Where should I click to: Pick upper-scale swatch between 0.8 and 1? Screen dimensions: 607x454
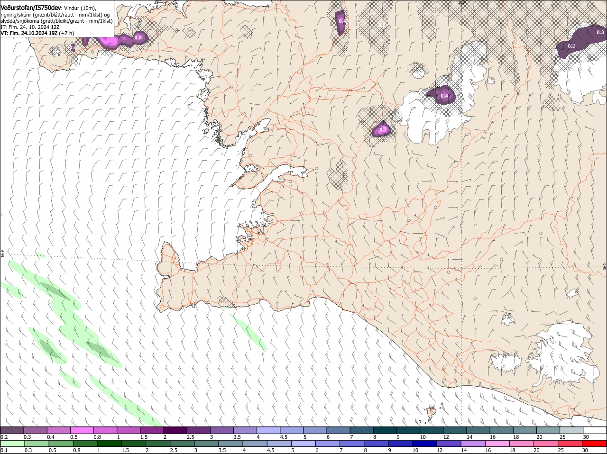[105, 430]
